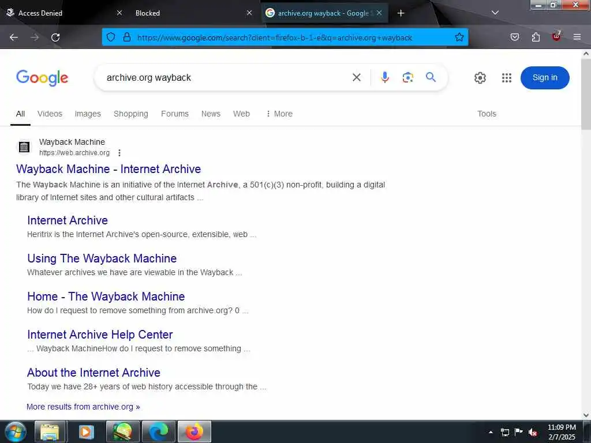Viewport: 591px width, 443px height.
Task: Open the Extensions puzzle icon
Action: 536,37
